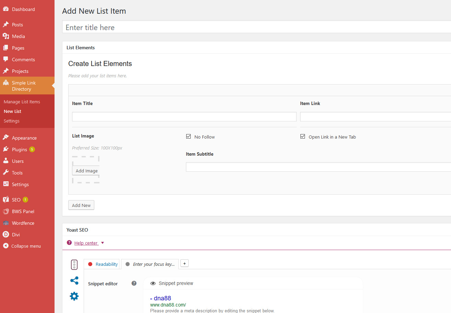Click the Media library icon

[x=6, y=36]
